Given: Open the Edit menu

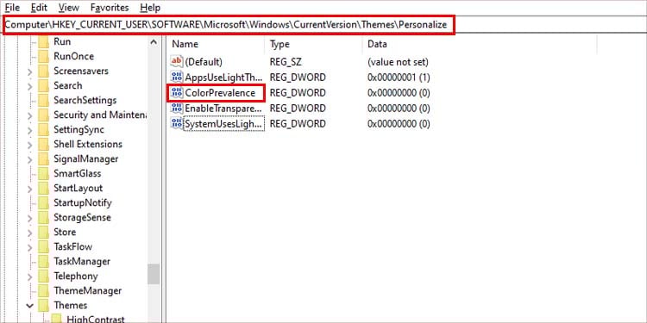Looking at the screenshot, I should pos(39,8).
